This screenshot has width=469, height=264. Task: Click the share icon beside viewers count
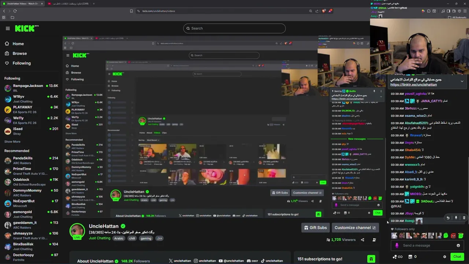362,240
